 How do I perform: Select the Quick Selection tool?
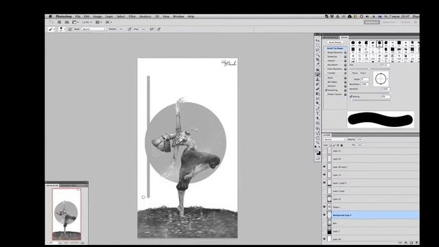click(x=318, y=55)
